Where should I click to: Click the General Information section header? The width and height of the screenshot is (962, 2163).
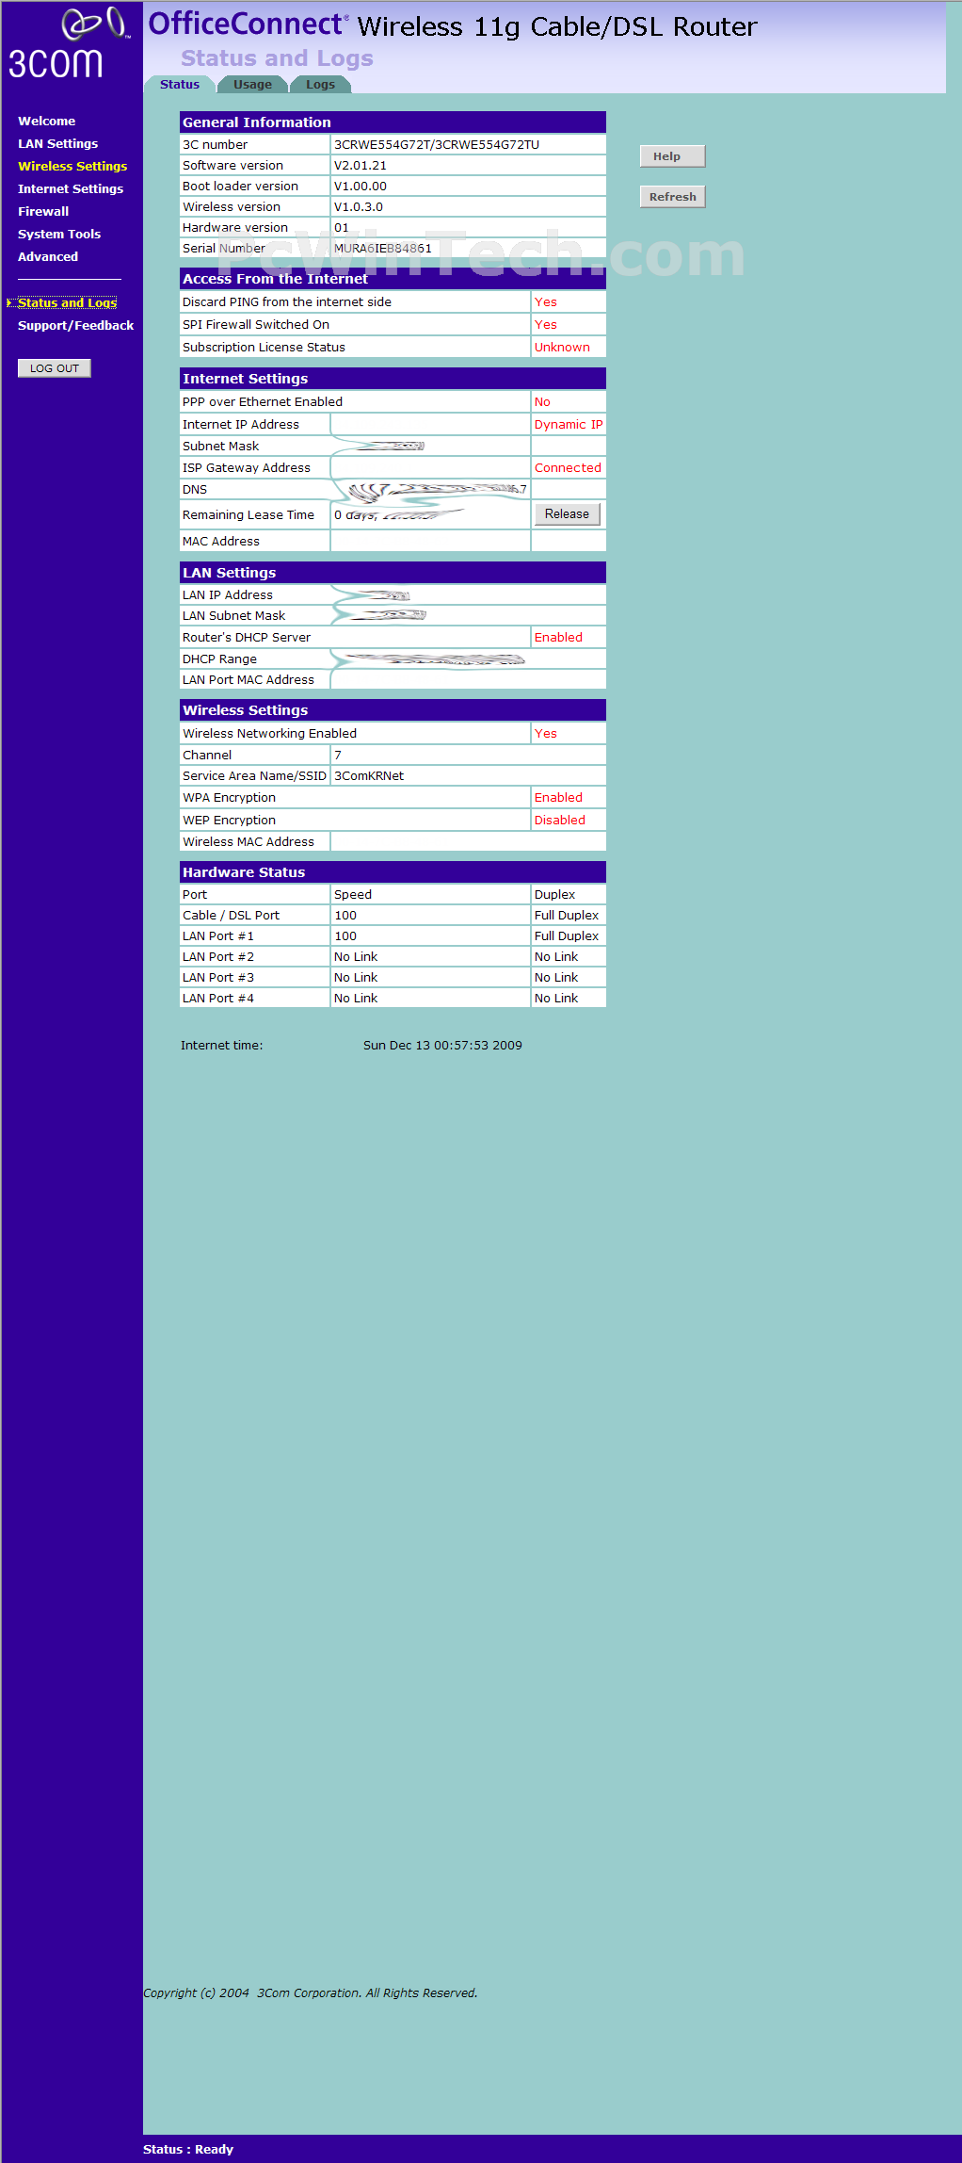tap(393, 122)
